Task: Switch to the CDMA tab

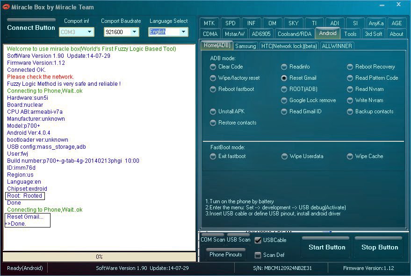Action: coord(210,34)
